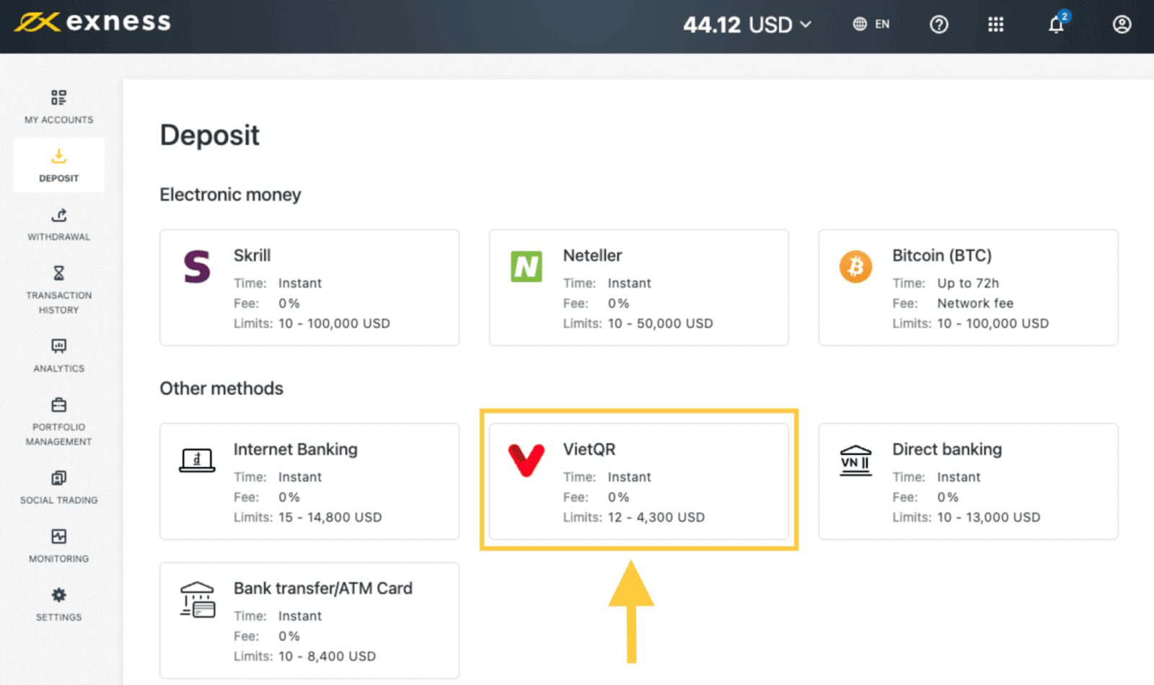This screenshot has height=685, width=1154.
Task: Choose Skrill deposit method title
Action: click(252, 255)
